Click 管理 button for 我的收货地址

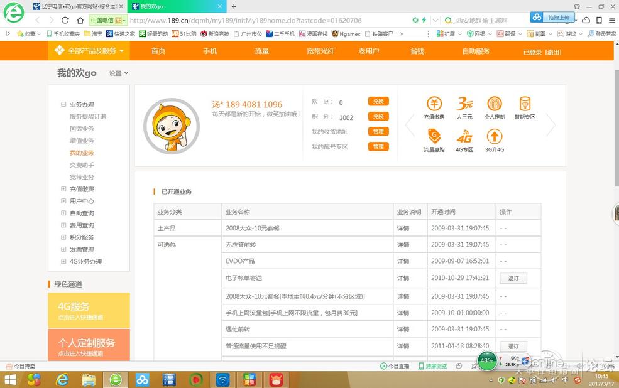(378, 131)
